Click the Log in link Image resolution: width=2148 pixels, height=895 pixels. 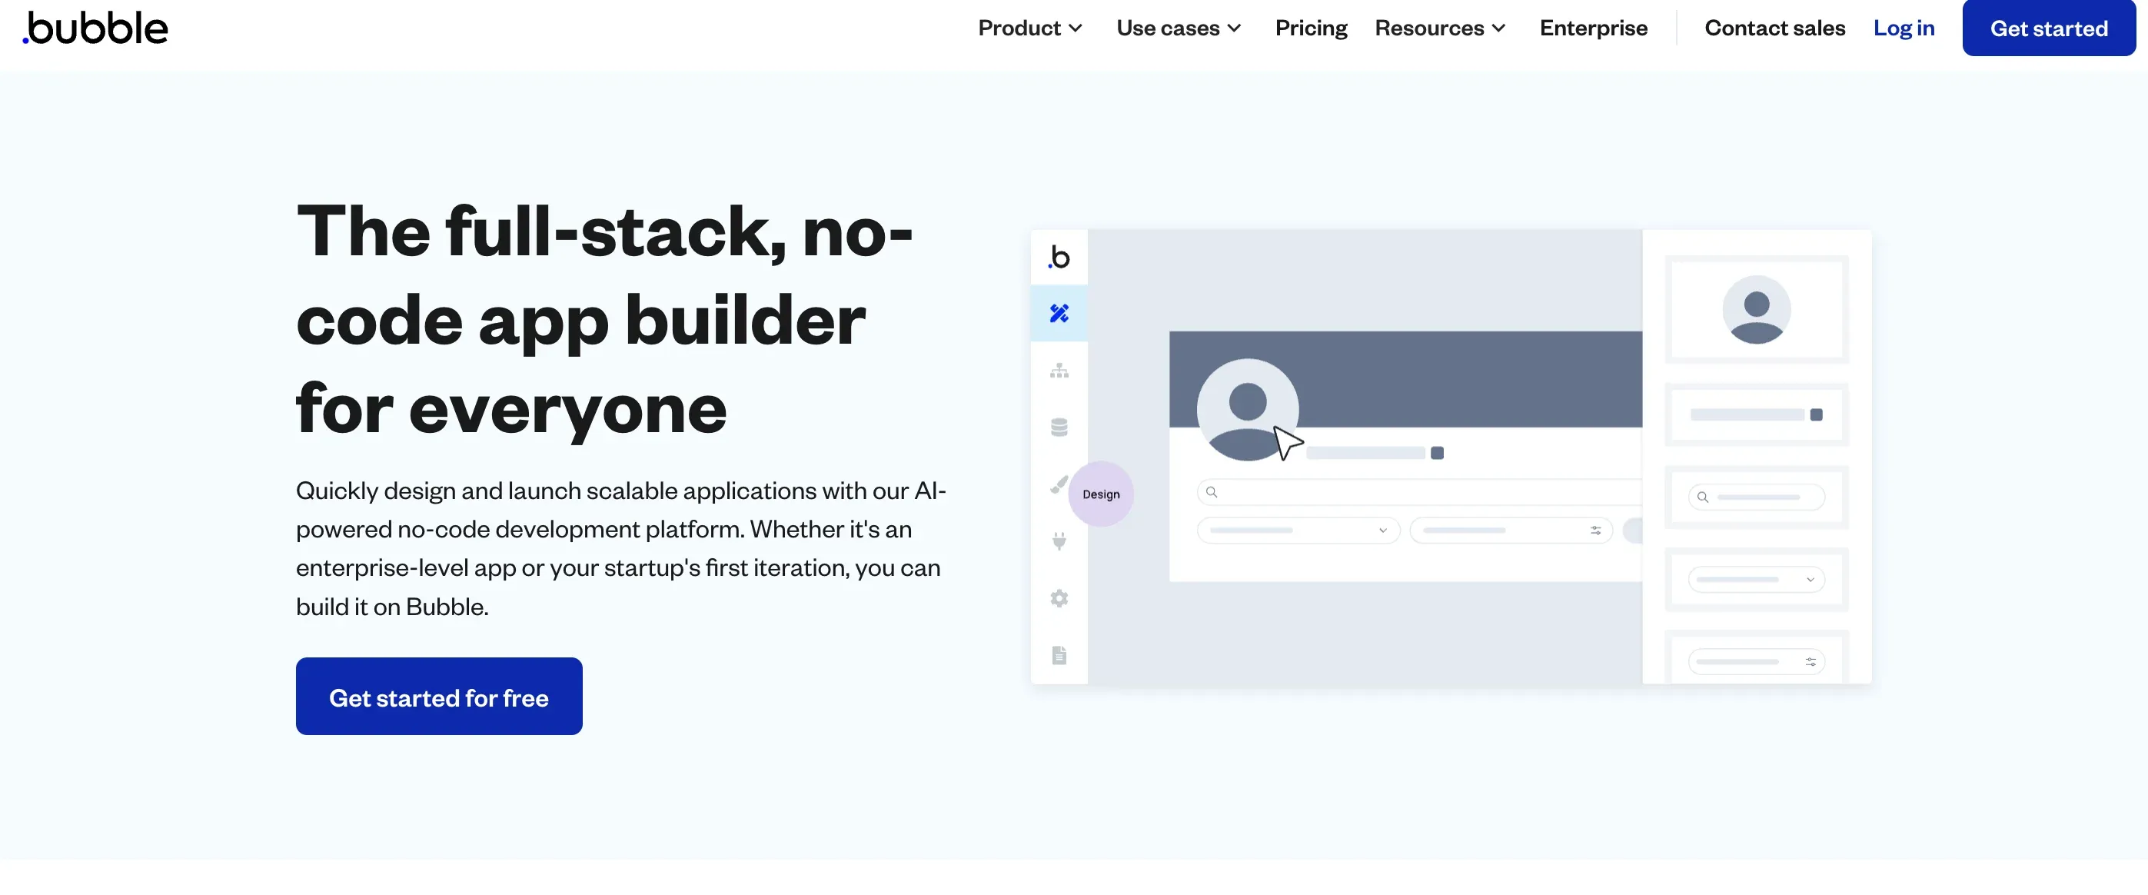coord(1903,28)
